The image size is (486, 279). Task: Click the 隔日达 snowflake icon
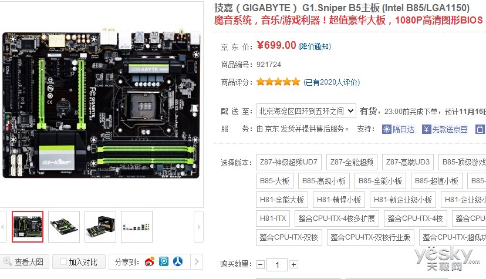[x=386, y=129]
